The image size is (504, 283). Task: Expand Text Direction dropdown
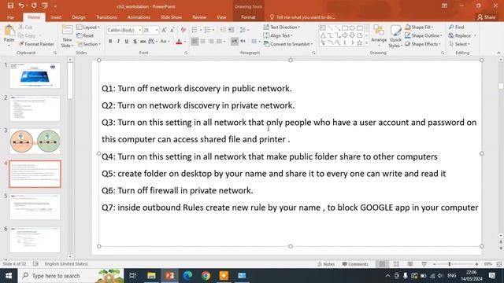coord(282,28)
